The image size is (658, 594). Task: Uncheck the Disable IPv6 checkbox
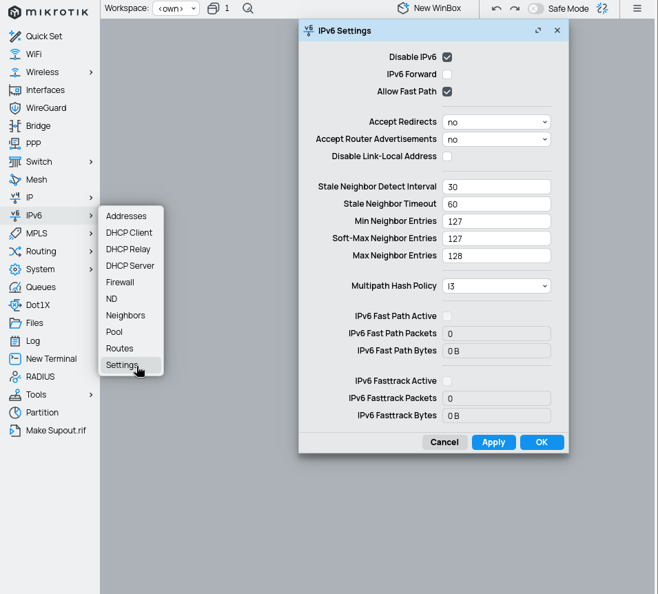[x=447, y=57]
